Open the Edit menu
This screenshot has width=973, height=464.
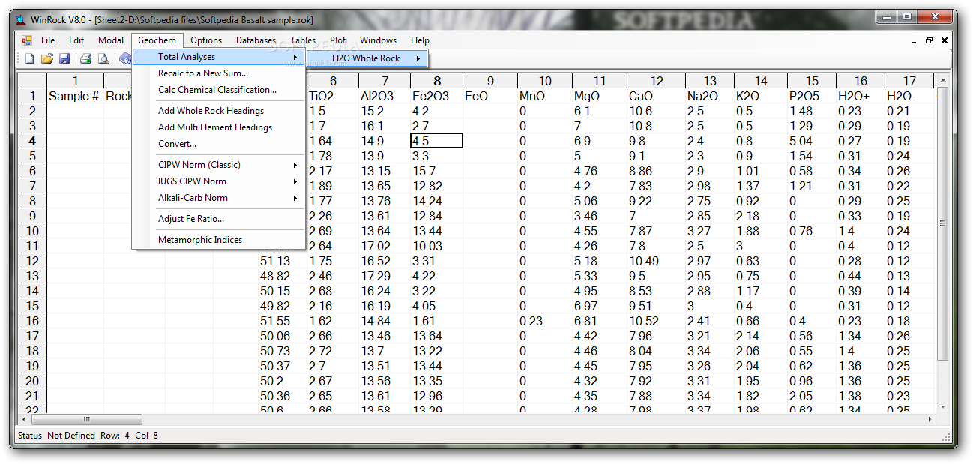point(76,40)
